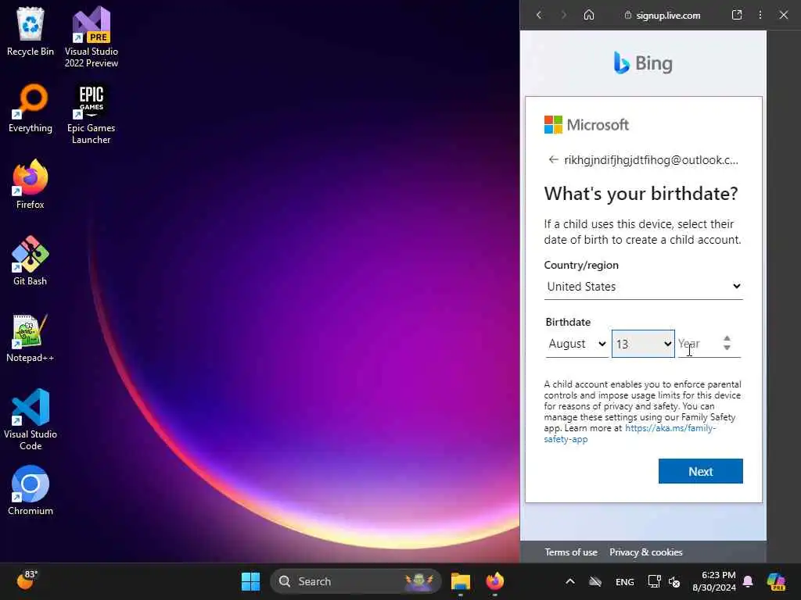Viewport: 801px width, 600px height.
Task: Open the side panel three-dot menu
Action: (760, 15)
